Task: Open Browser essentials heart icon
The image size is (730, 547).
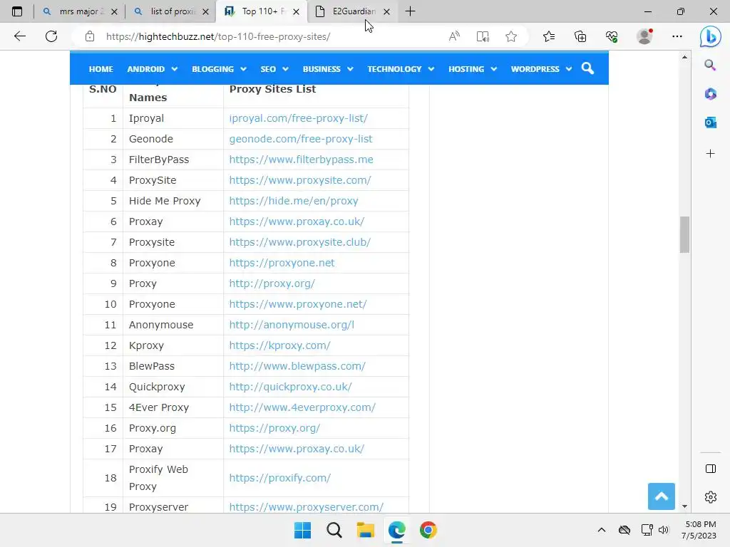Action: click(612, 36)
